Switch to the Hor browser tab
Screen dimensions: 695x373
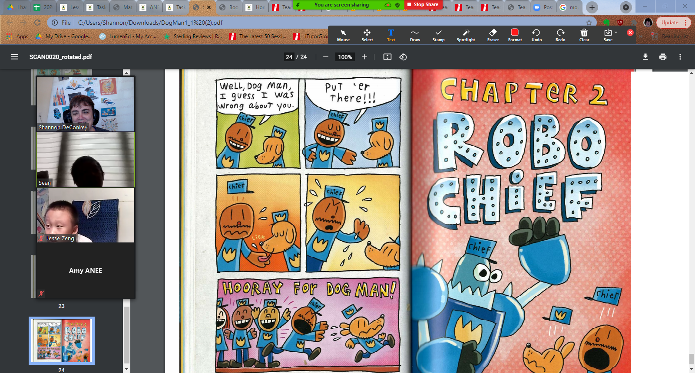255,7
